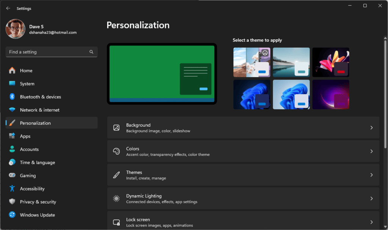This screenshot has width=388, height=230.
Task: Click the Lock screen icon
Action: [x=117, y=222]
